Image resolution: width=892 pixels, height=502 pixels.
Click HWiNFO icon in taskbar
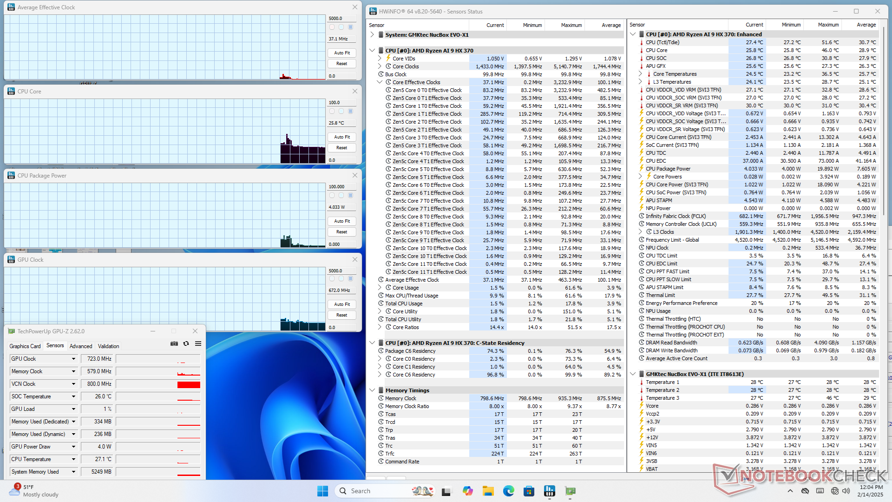coord(550,491)
